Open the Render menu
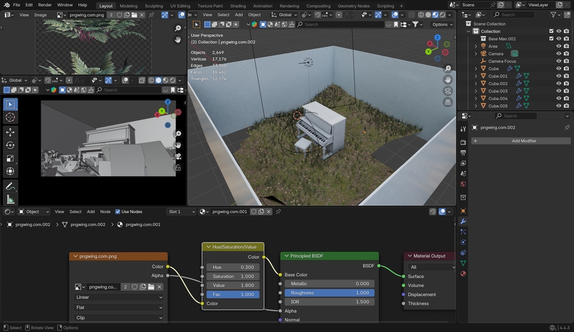Image resolution: width=574 pixels, height=332 pixels. [45, 5]
